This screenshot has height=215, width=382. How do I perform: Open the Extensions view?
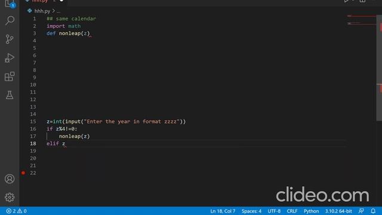click(x=10, y=76)
